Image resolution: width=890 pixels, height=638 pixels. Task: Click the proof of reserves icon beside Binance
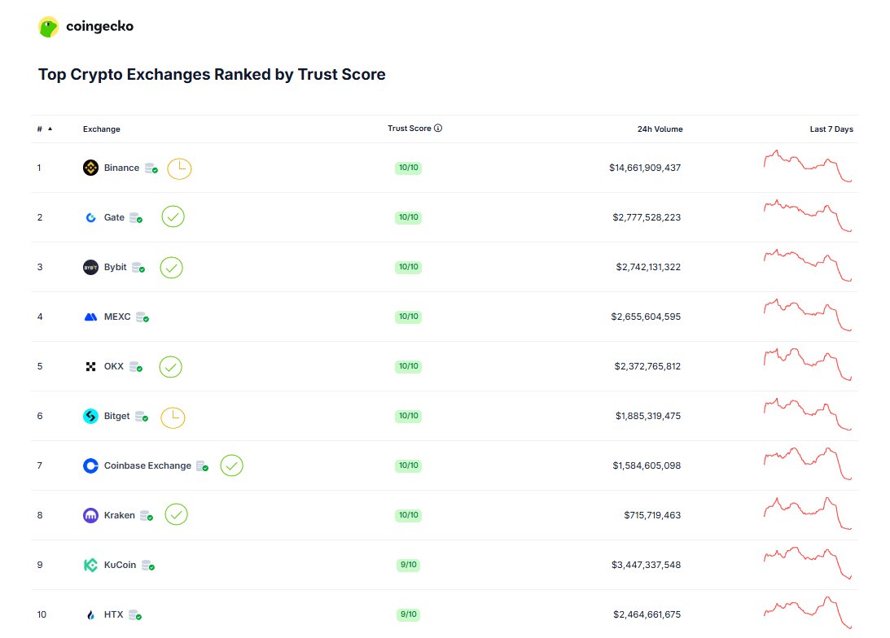point(151,168)
